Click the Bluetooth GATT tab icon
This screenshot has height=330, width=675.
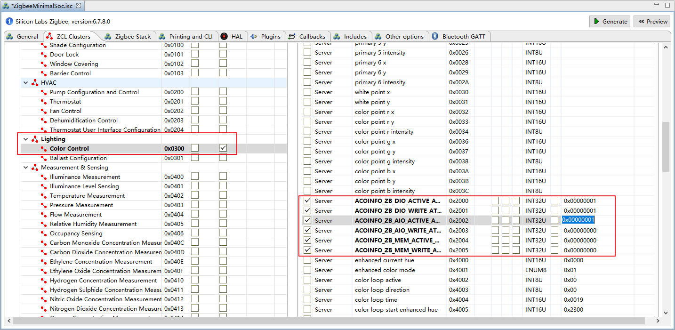(435, 36)
